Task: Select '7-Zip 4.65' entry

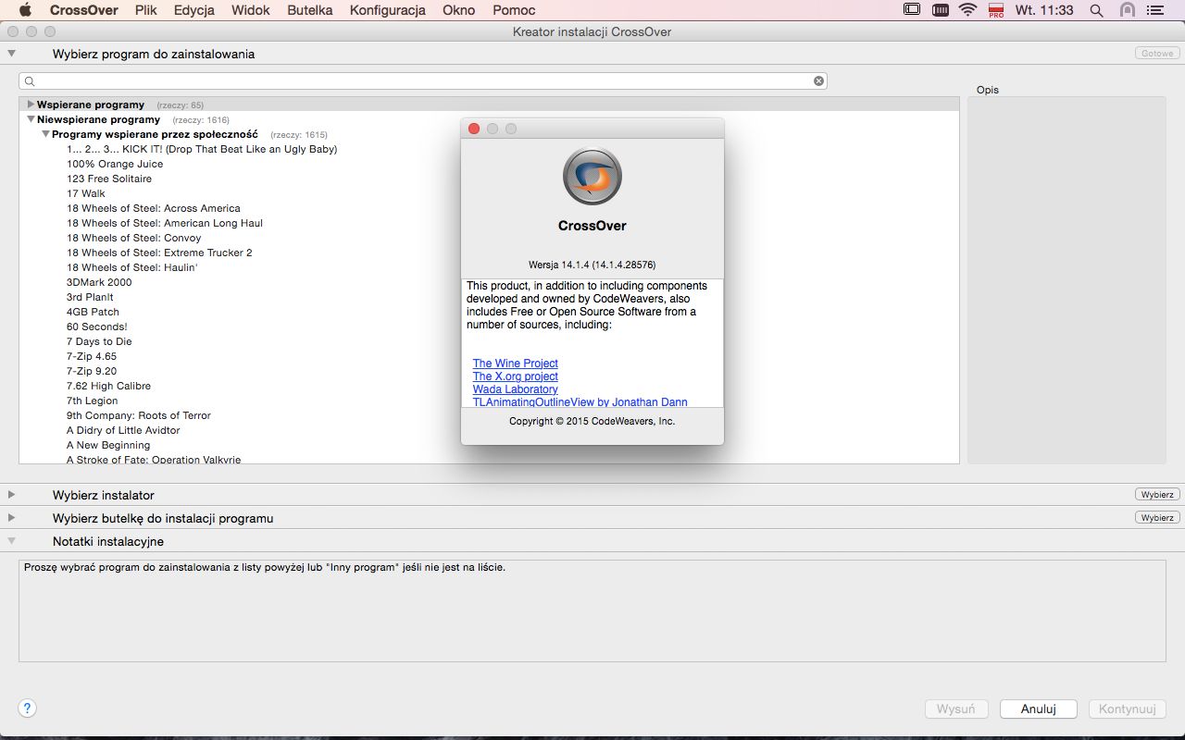Action: coord(92,356)
